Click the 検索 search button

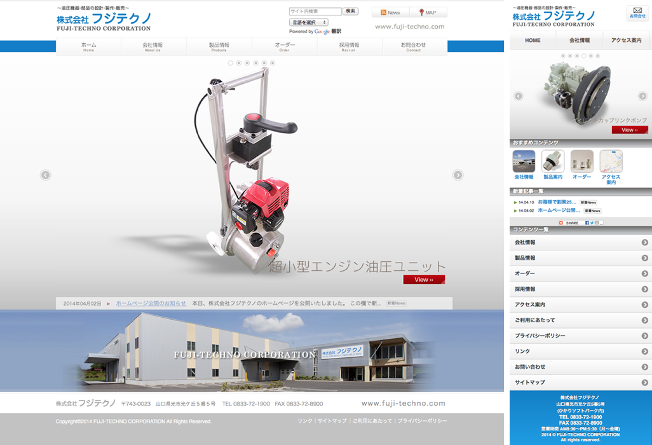(x=351, y=11)
